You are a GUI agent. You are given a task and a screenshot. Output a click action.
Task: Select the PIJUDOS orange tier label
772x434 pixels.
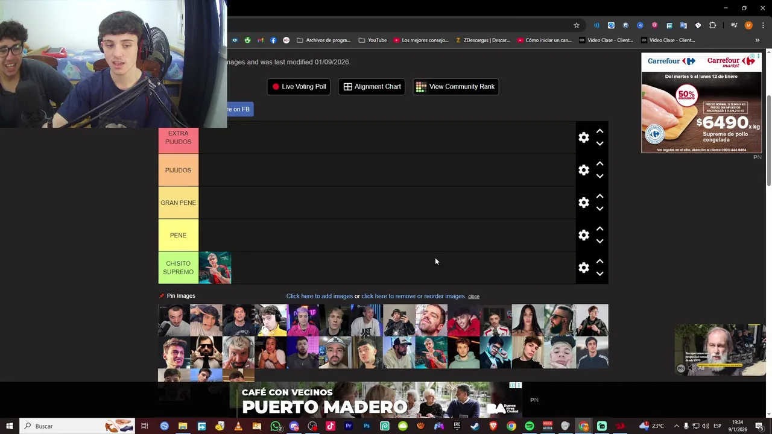point(178,170)
